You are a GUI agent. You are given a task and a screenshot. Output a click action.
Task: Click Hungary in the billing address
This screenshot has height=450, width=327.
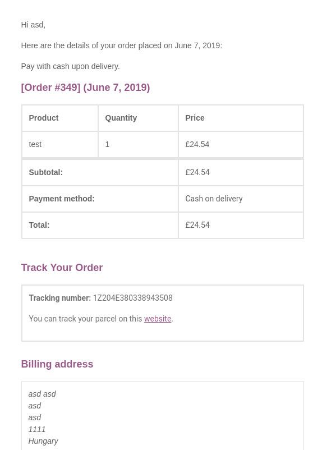(x=43, y=441)
